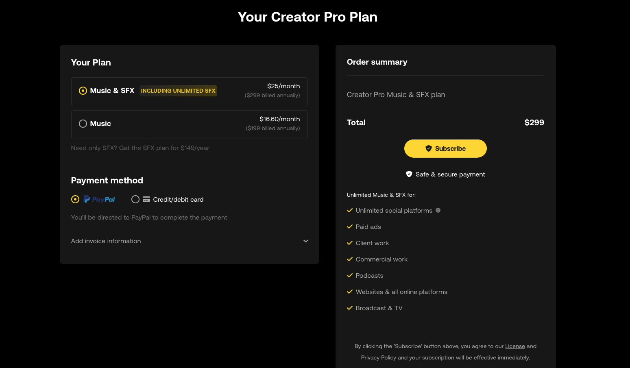This screenshot has width=630, height=368.
Task: Choose PayPal as the payment method
Action: click(x=75, y=199)
